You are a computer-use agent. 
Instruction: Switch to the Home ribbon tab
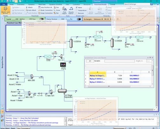tap(11, 4)
